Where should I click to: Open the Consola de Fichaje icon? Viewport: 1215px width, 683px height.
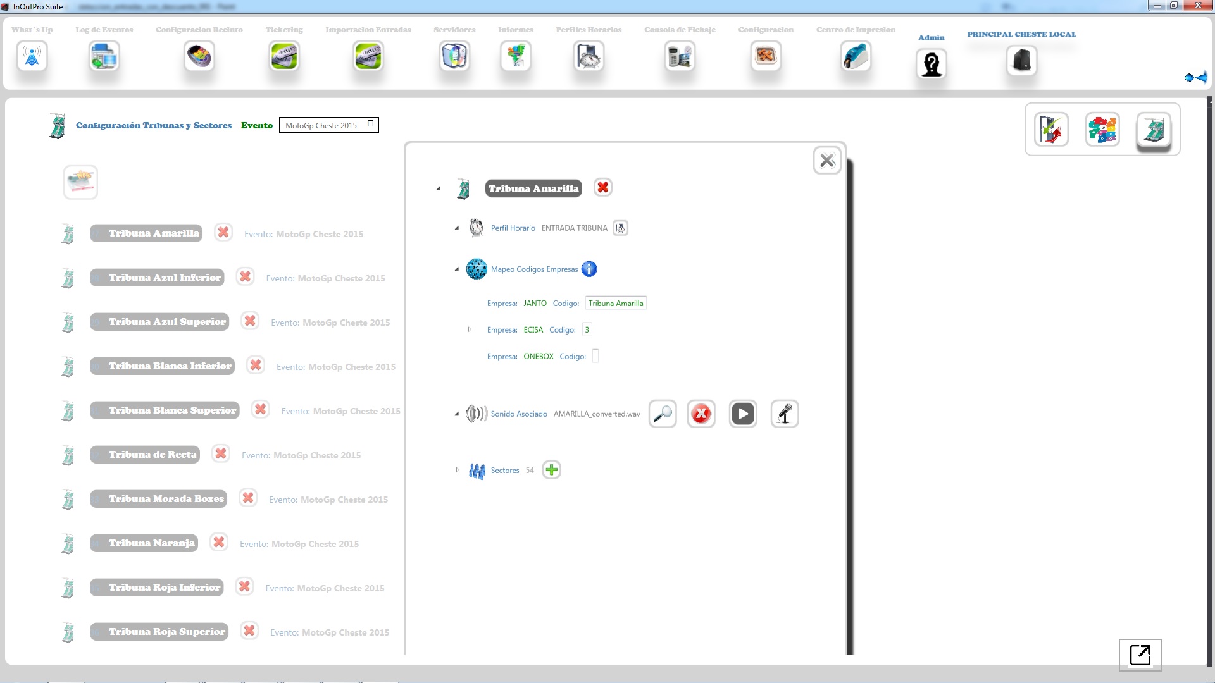(680, 56)
